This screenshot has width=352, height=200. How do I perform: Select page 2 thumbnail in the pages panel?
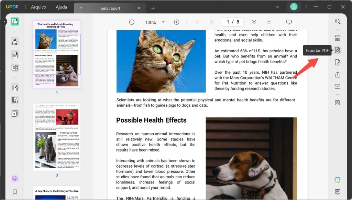coord(57,137)
